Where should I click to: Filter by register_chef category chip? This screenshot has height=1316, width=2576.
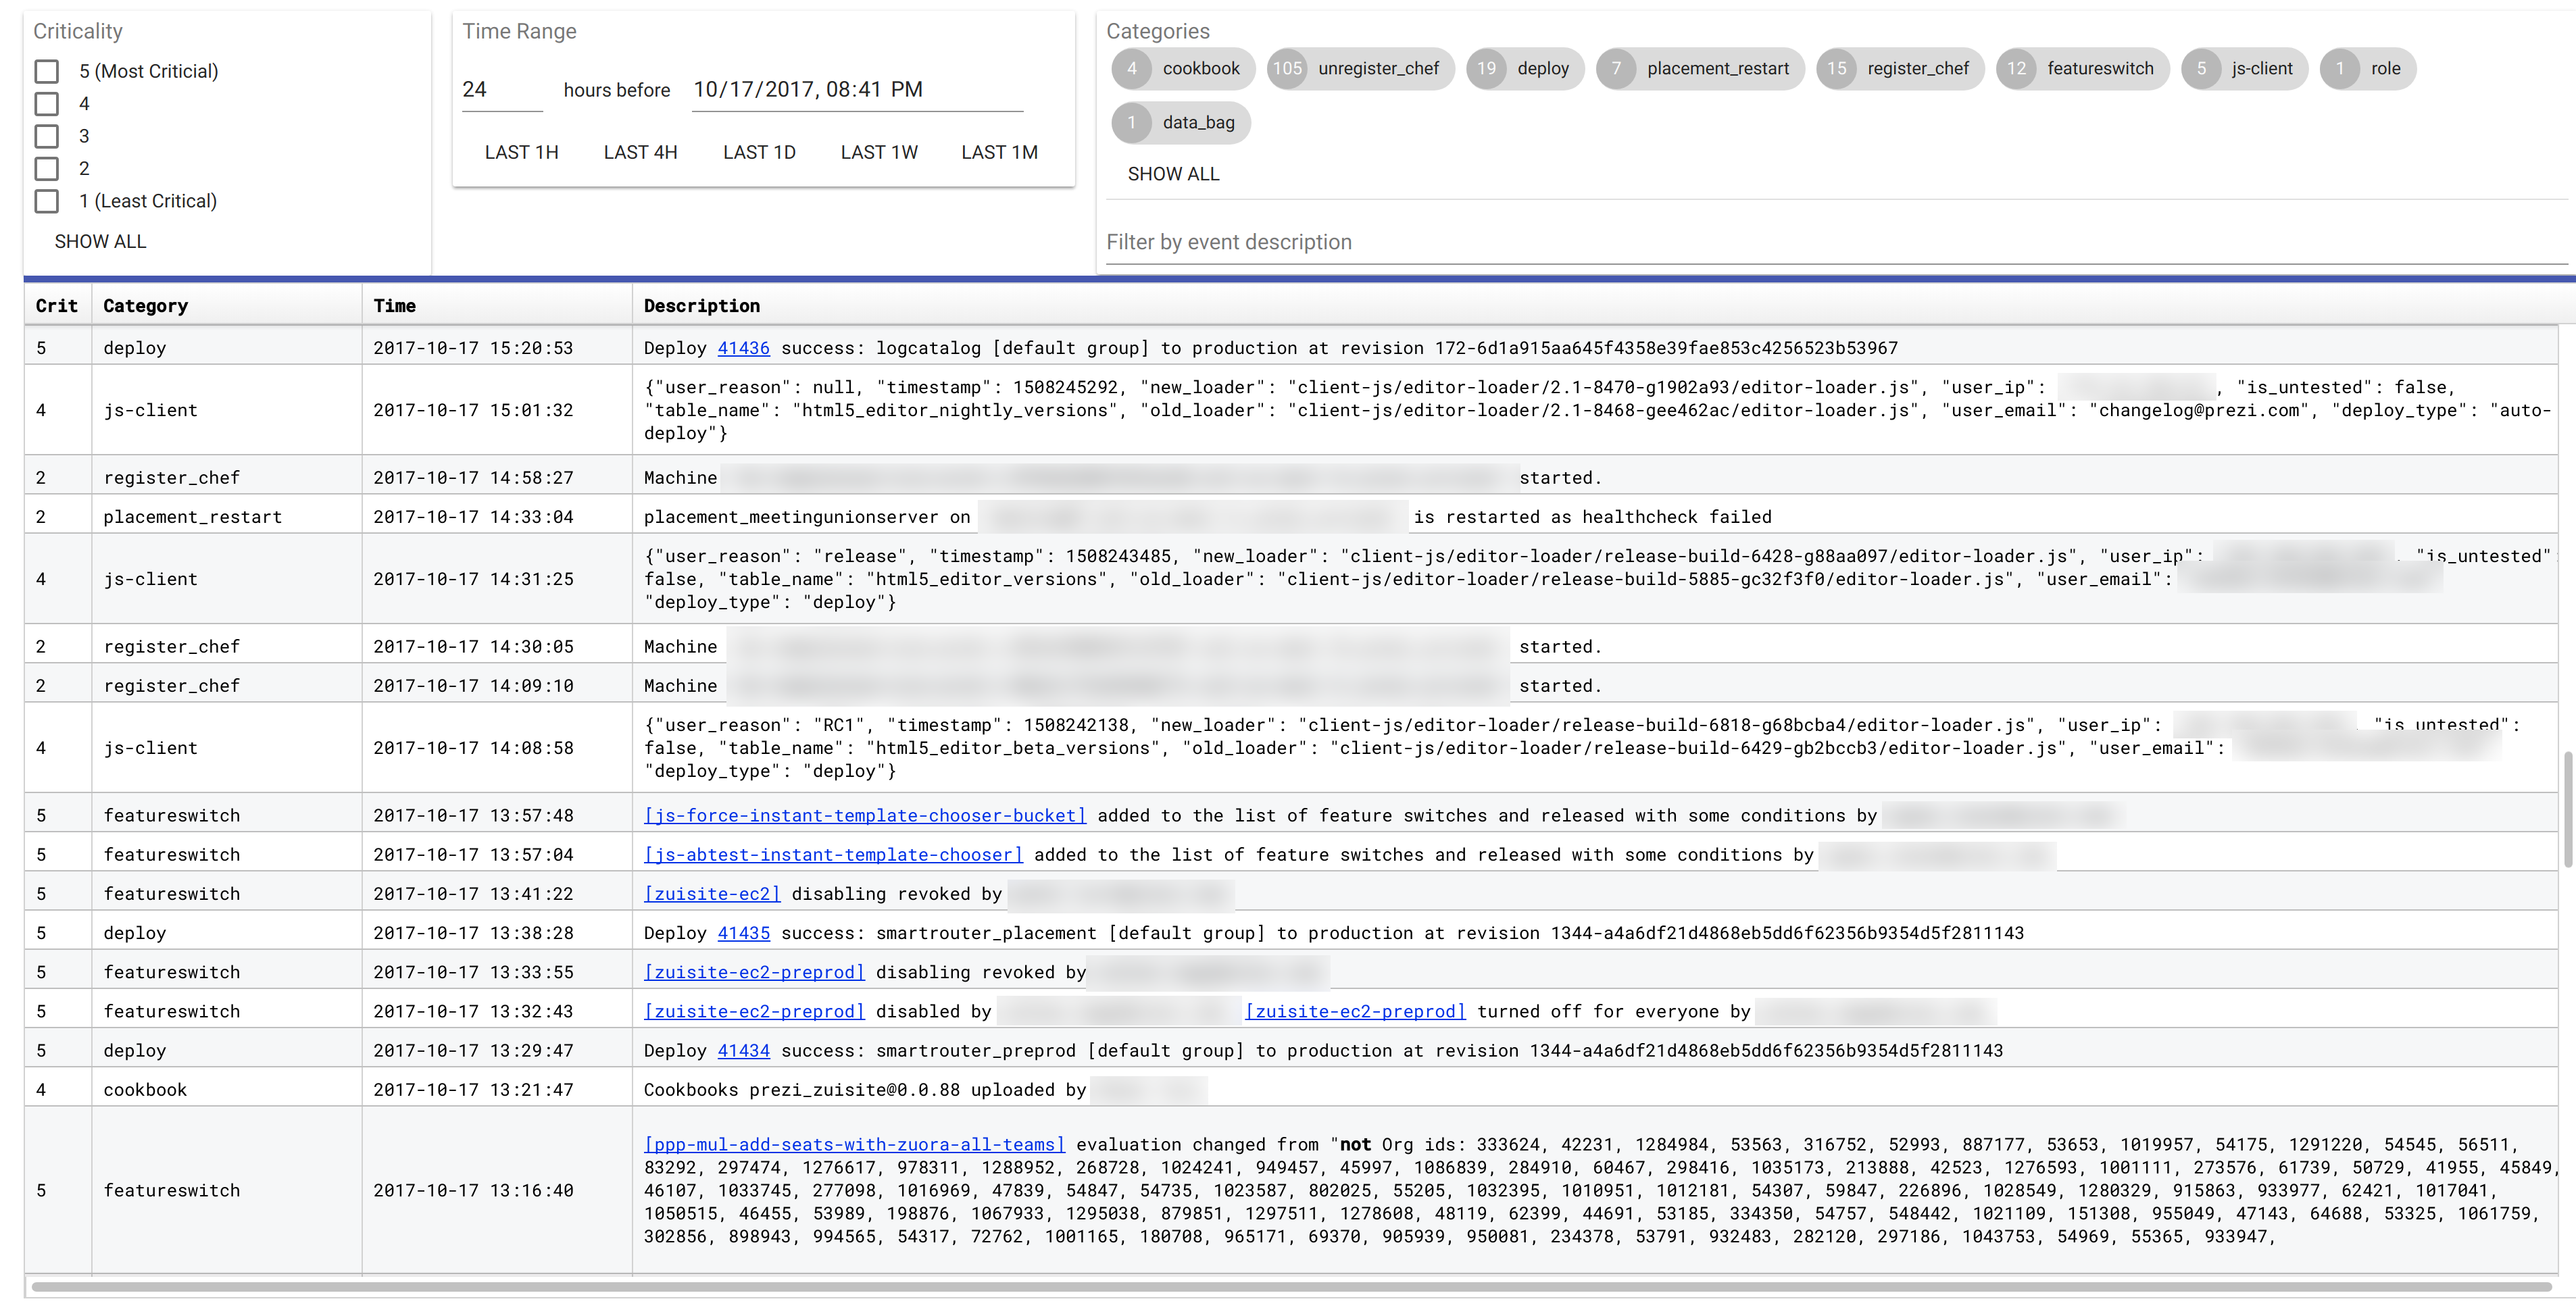click(1900, 69)
